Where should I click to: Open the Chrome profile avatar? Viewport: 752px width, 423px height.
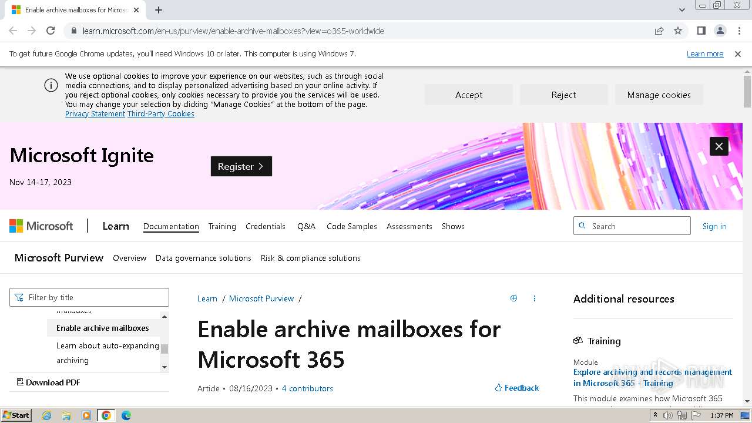tap(720, 31)
